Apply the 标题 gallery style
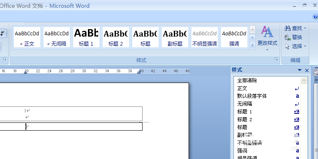This screenshot has height=159, width=318. click(x=145, y=37)
